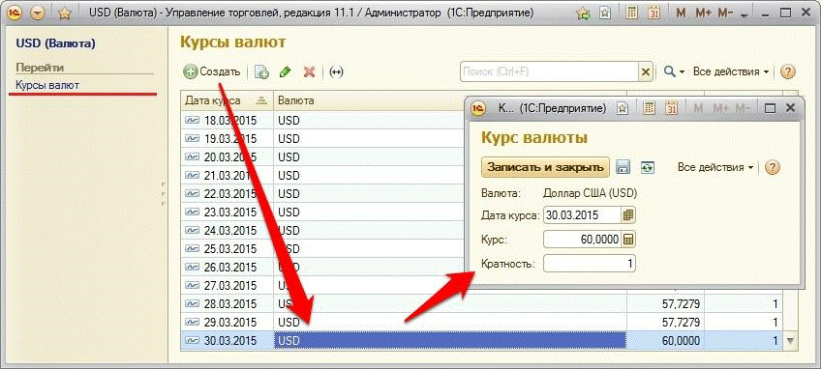Click the set interval (↔) icon
Screen dimensions: 821x369
(336, 72)
